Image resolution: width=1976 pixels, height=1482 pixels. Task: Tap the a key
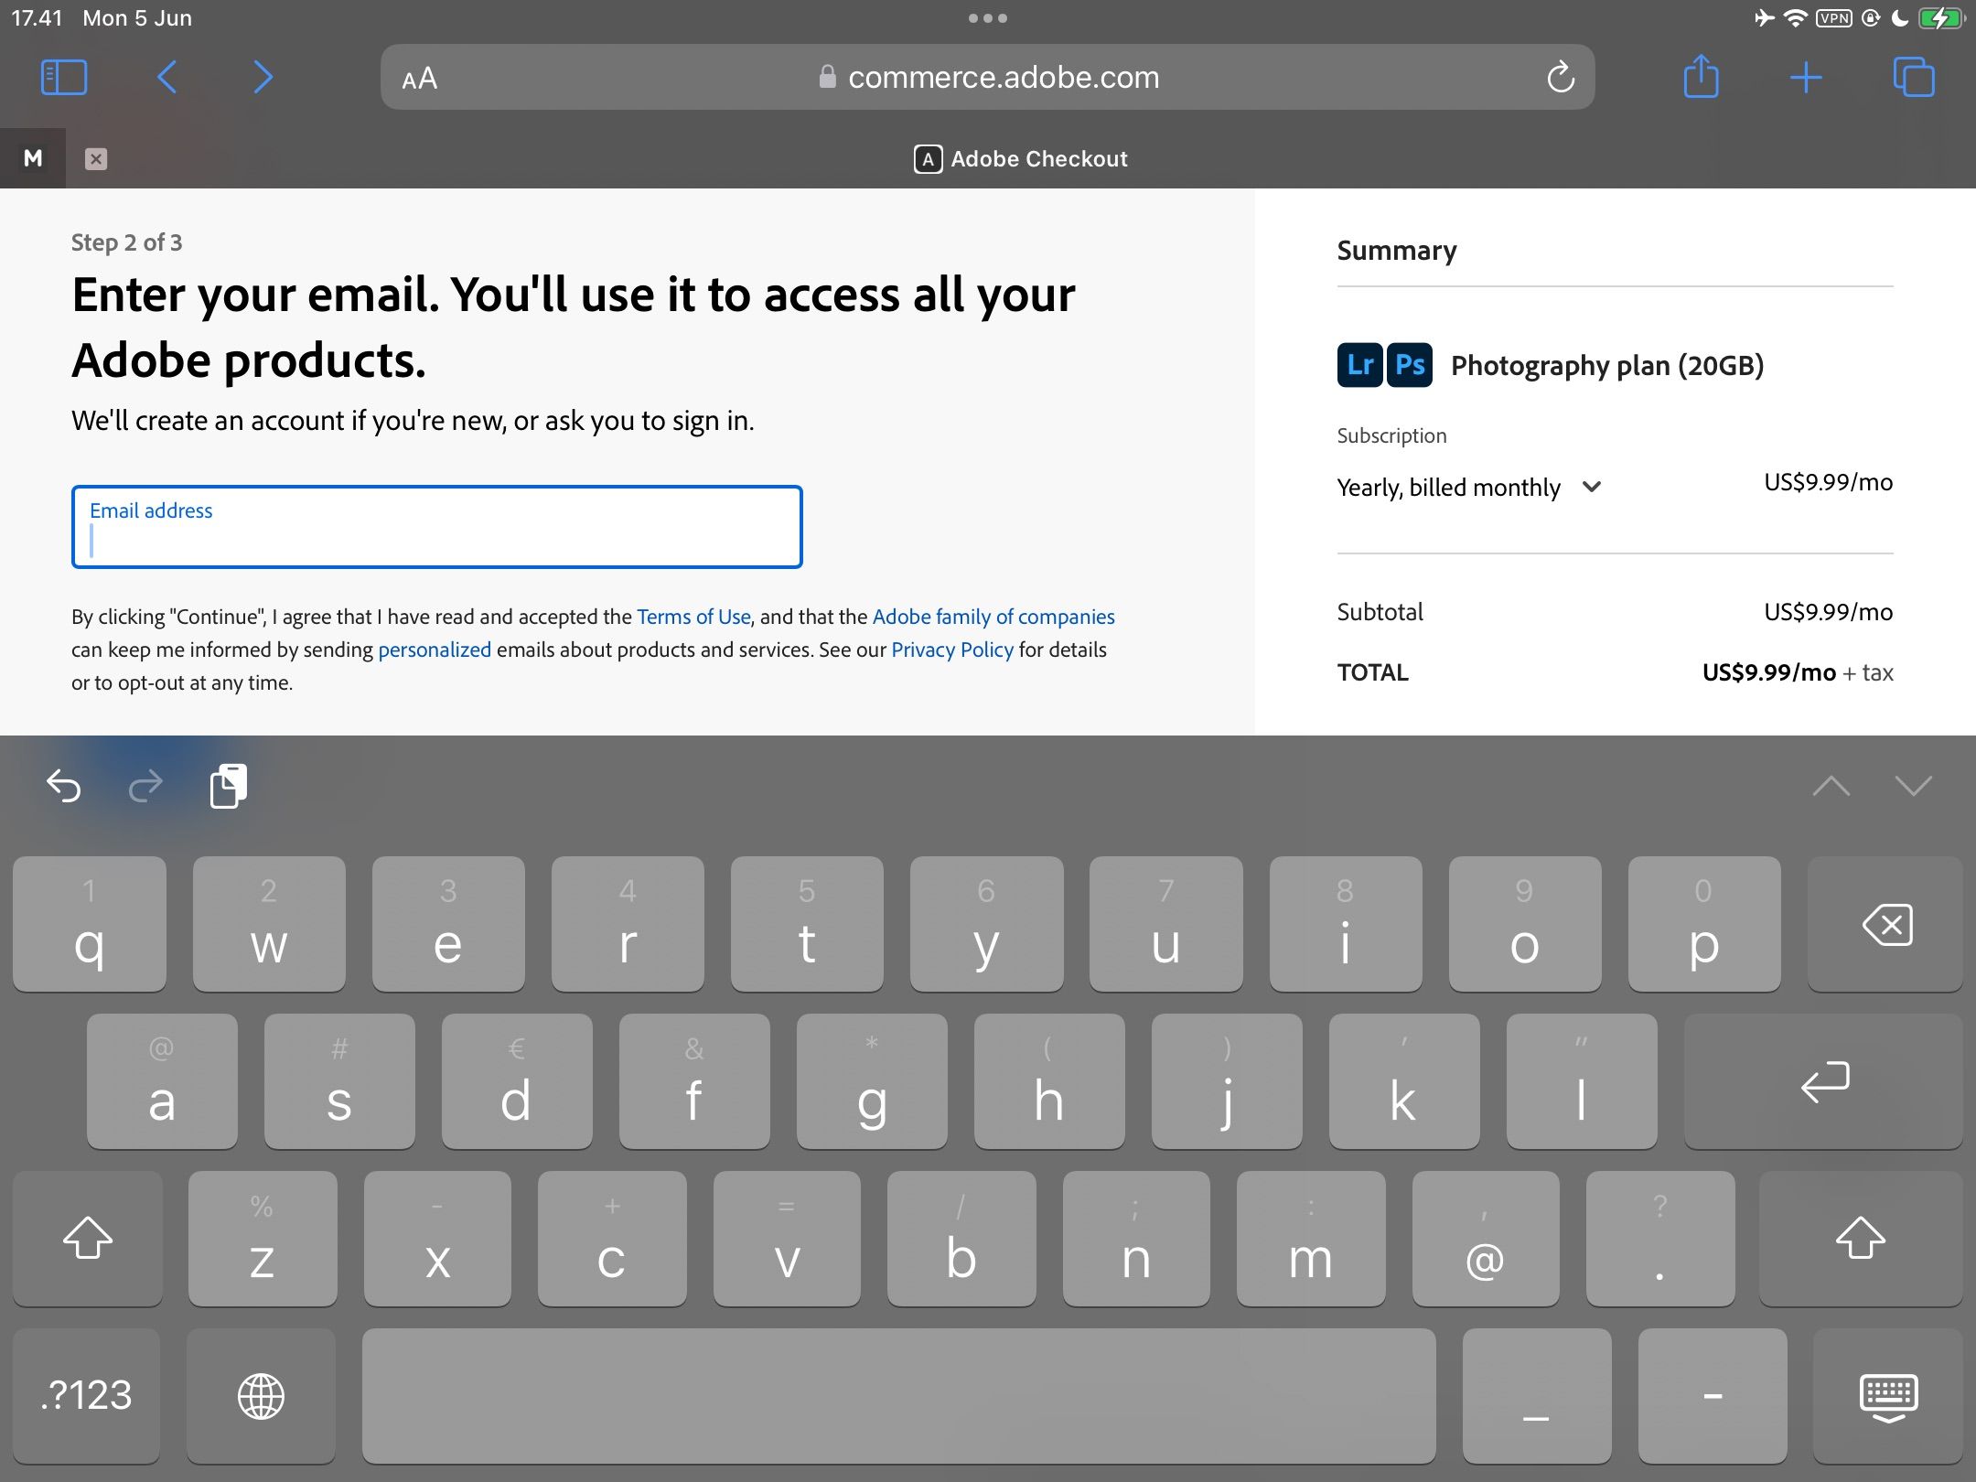point(162,1082)
